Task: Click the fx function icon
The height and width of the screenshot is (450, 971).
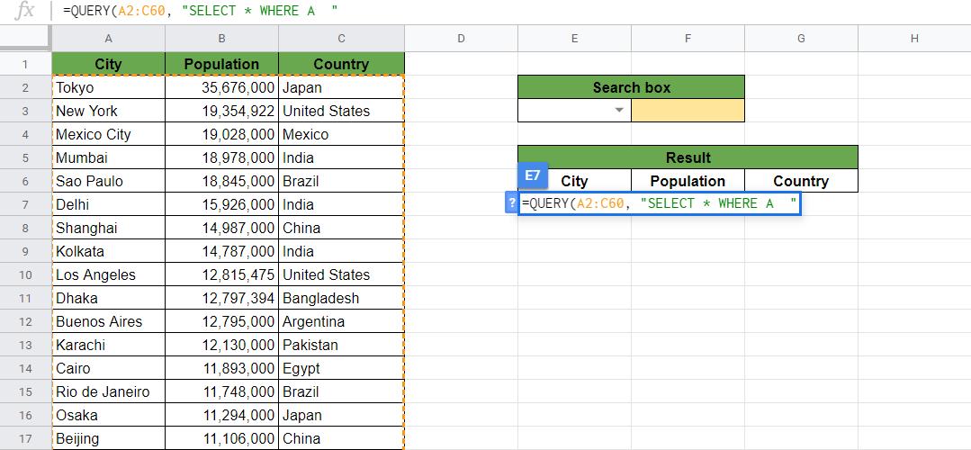Action: pos(26,11)
